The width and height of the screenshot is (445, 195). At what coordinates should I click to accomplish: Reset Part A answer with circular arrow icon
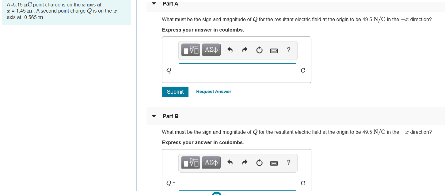click(259, 50)
